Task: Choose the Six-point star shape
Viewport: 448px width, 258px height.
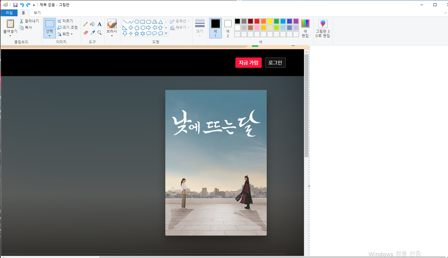Action: [143, 34]
